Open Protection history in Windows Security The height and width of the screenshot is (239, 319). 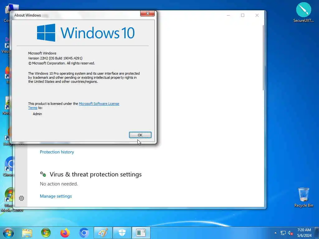pyautogui.click(x=57, y=152)
